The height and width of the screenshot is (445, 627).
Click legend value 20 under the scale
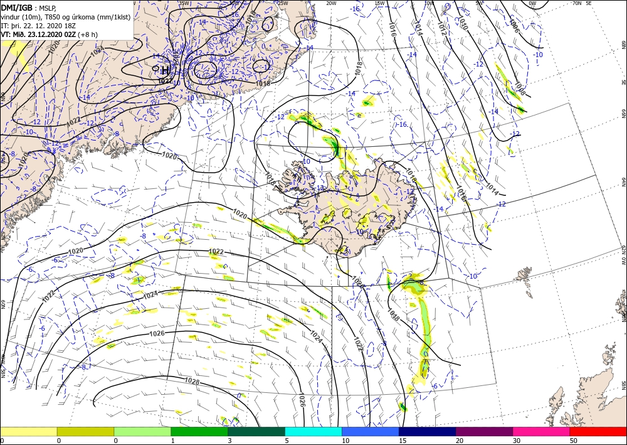pos(460,441)
